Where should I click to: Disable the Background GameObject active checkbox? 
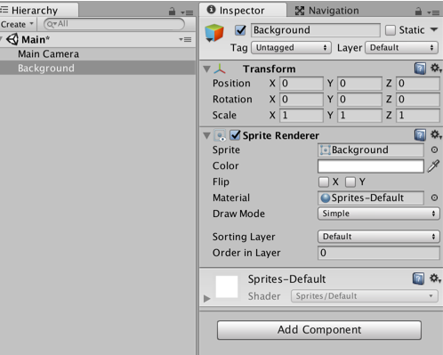[240, 30]
